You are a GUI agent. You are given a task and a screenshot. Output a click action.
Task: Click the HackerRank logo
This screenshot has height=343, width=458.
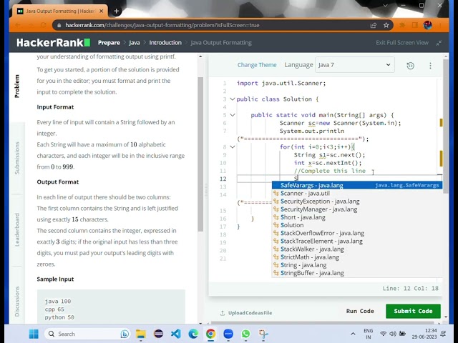pyautogui.click(x=53, y=43)
